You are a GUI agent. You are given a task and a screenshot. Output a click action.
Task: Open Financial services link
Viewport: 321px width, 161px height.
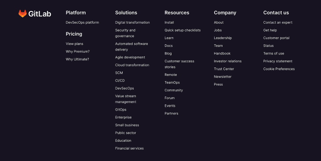(129, 148)
